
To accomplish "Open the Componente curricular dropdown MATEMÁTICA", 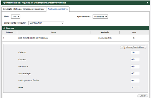I will 46,23.
